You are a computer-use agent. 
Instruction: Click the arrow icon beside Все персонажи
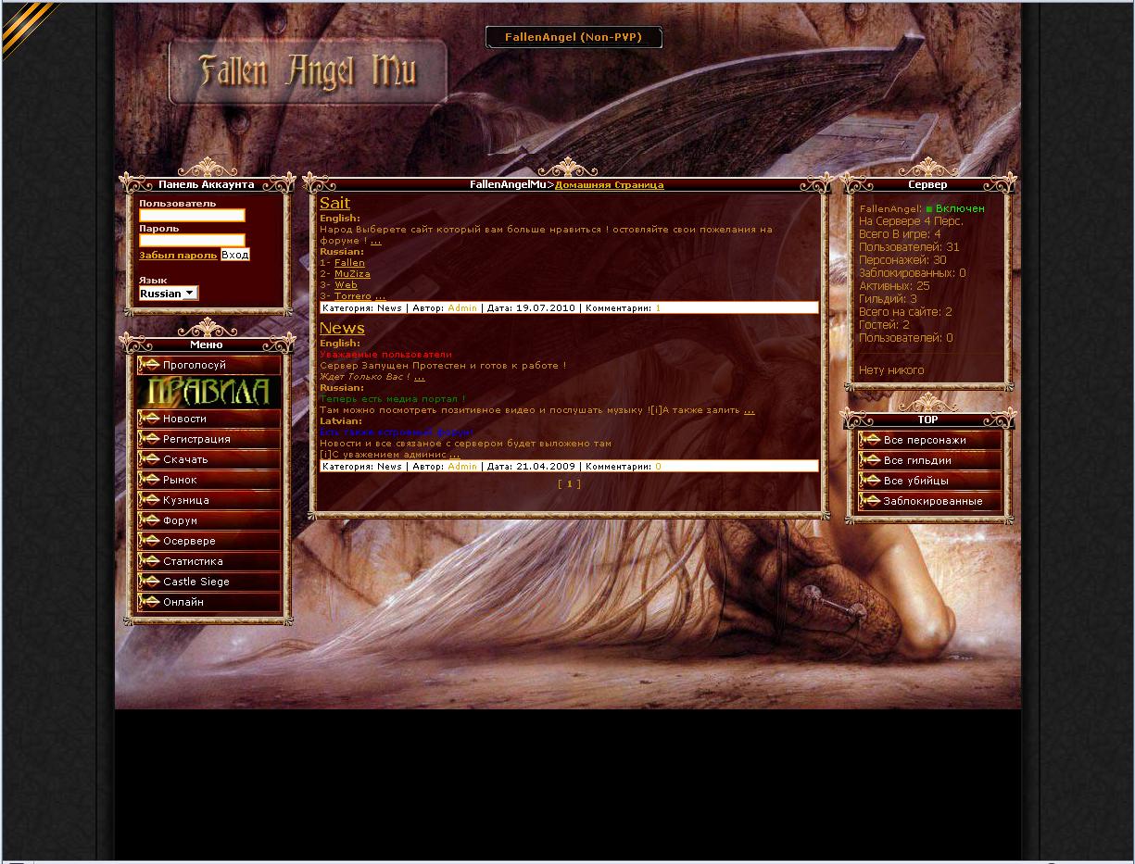[870, 440]
